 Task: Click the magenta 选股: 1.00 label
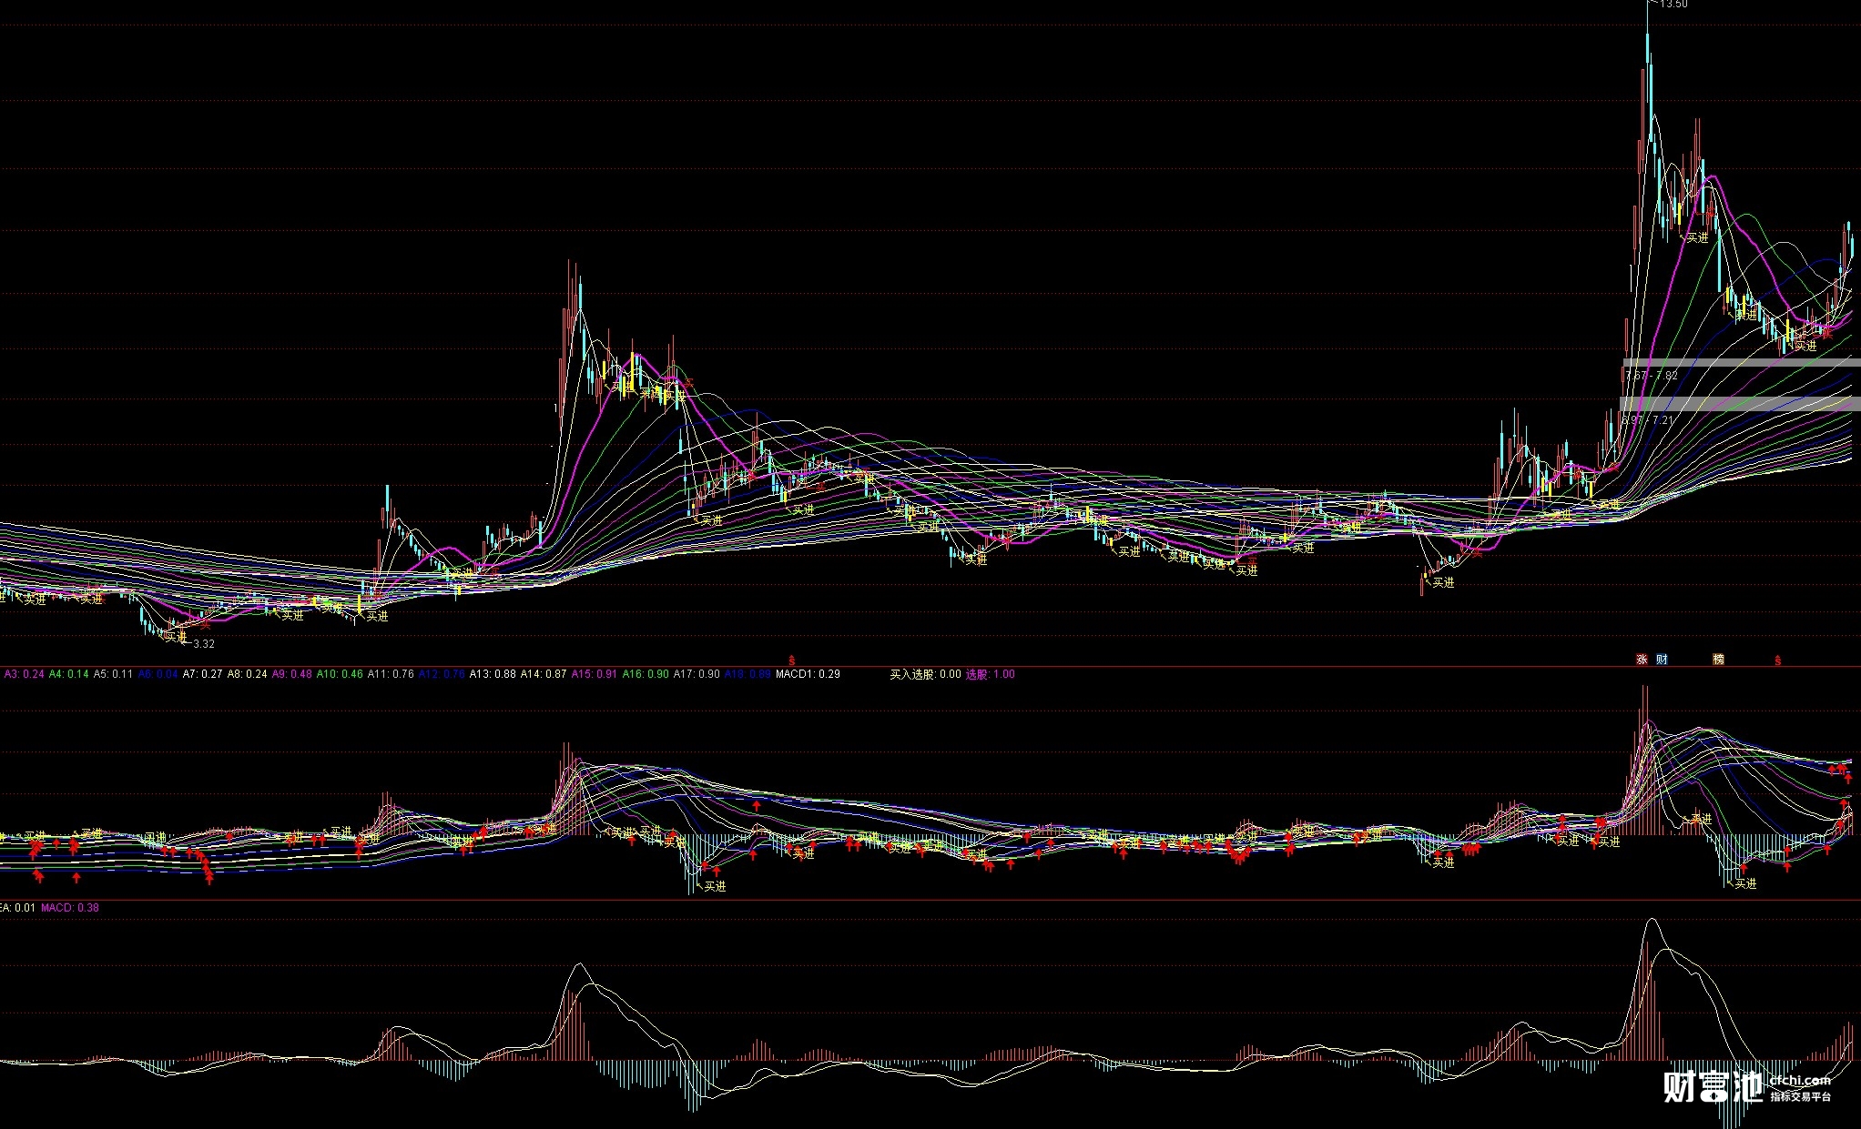click(x=990, y=674)
